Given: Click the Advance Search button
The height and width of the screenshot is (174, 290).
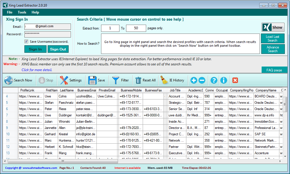Looking at the screenshot, I should pos(272,49).
